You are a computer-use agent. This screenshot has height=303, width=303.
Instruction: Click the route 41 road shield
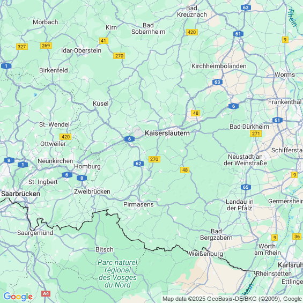(x=104, y=41)
